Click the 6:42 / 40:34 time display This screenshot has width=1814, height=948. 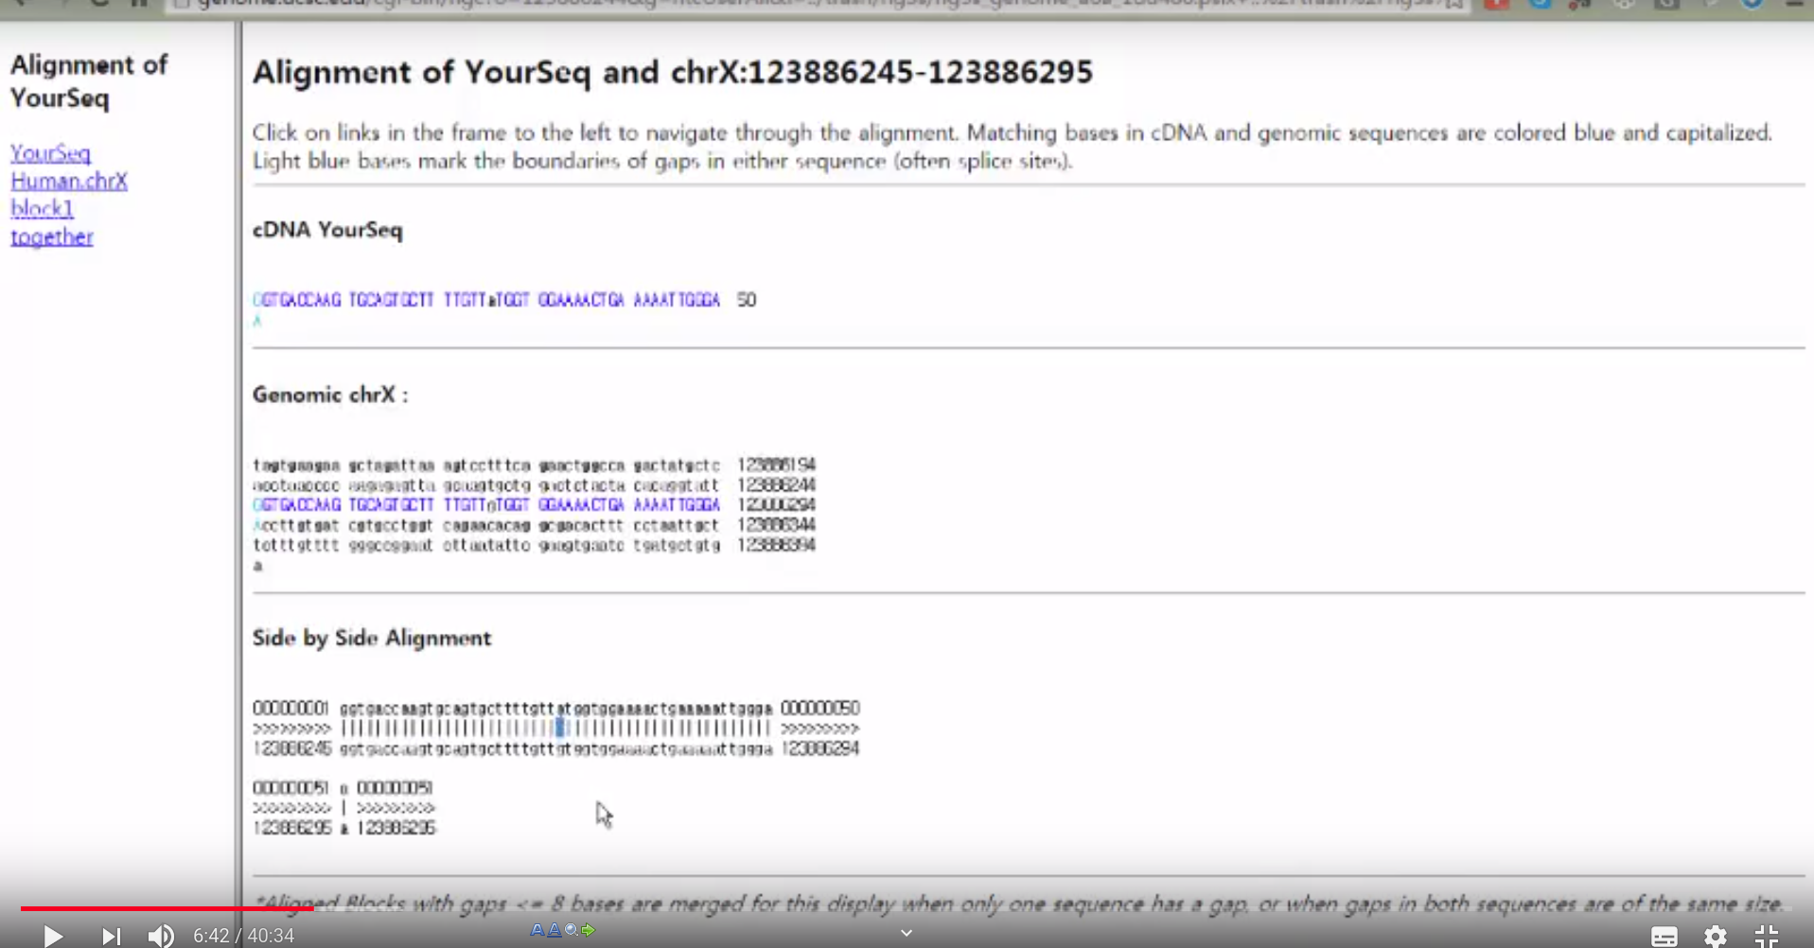[x=244, y=936]
